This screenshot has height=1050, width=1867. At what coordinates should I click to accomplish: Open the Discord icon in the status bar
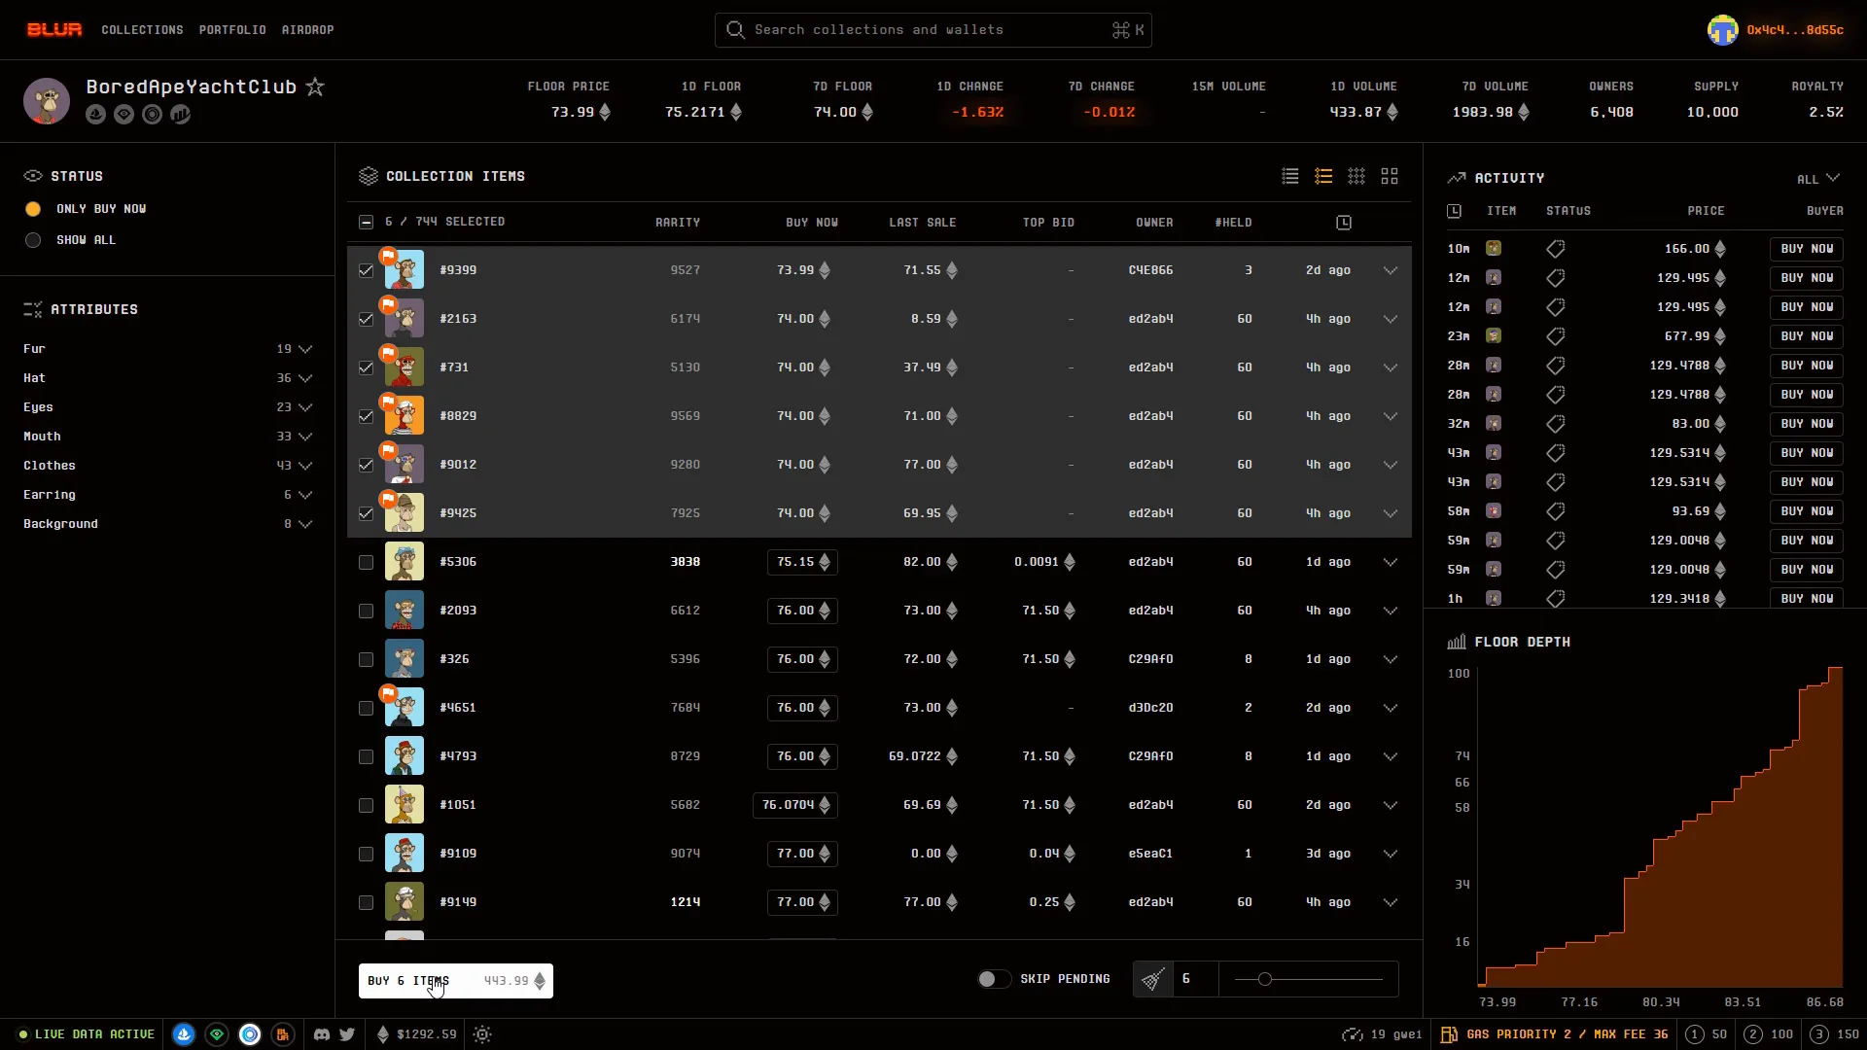click(x=322, y=1034)
